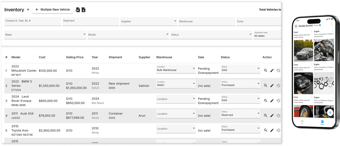Click edit pencil for BMW 5 Series row
Viewport: 340px width, 146px height.
click(272, 85)
